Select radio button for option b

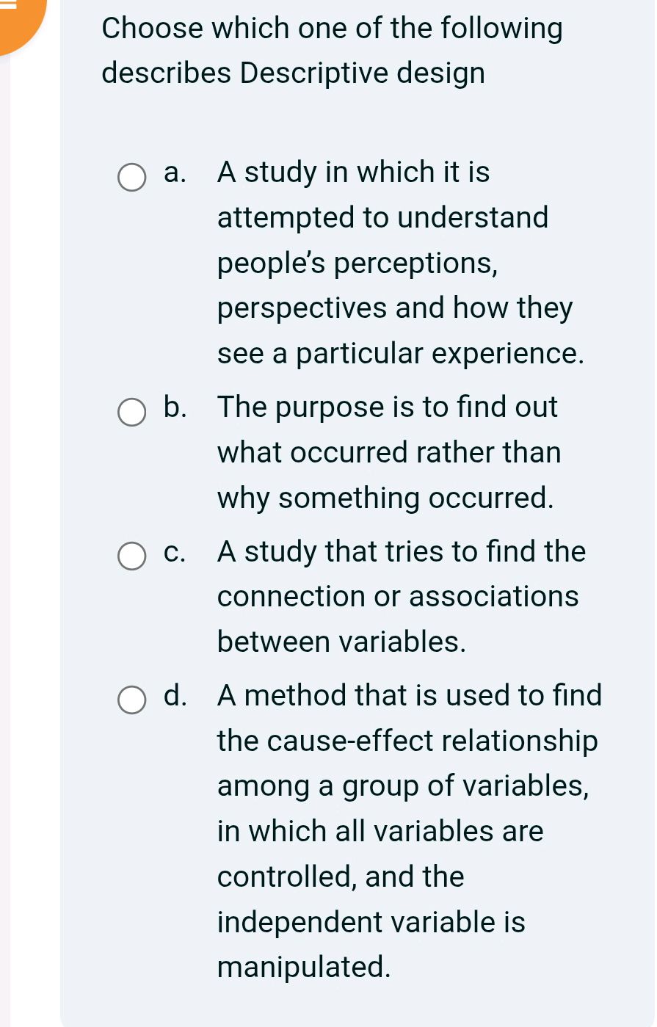131,412
